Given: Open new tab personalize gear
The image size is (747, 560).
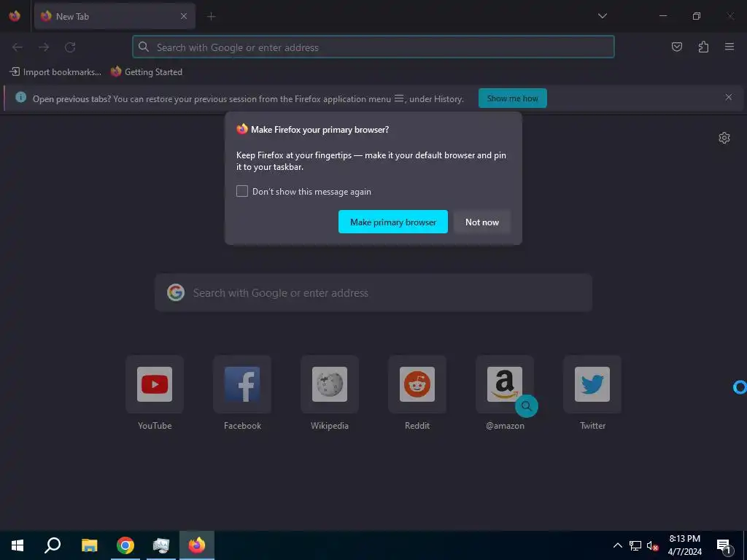Looking at the screenshot, I should (724, 138).
